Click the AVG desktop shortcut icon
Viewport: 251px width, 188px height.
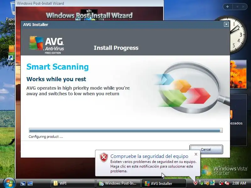(x=12, y=55)
